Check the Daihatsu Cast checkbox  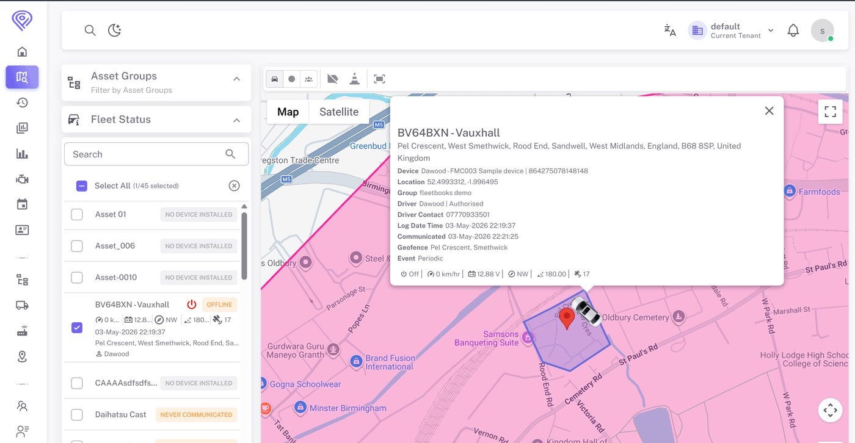pos(77,415)
